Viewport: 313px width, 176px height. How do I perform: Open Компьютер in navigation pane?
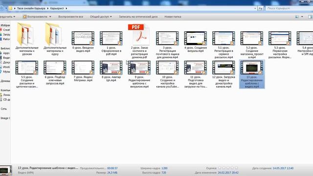(5, 90)
